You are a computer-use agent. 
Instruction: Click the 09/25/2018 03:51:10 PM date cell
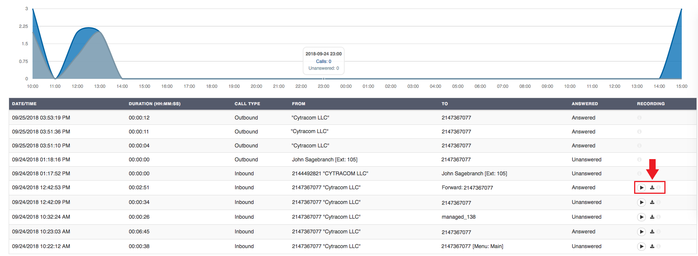click(41, 146)
